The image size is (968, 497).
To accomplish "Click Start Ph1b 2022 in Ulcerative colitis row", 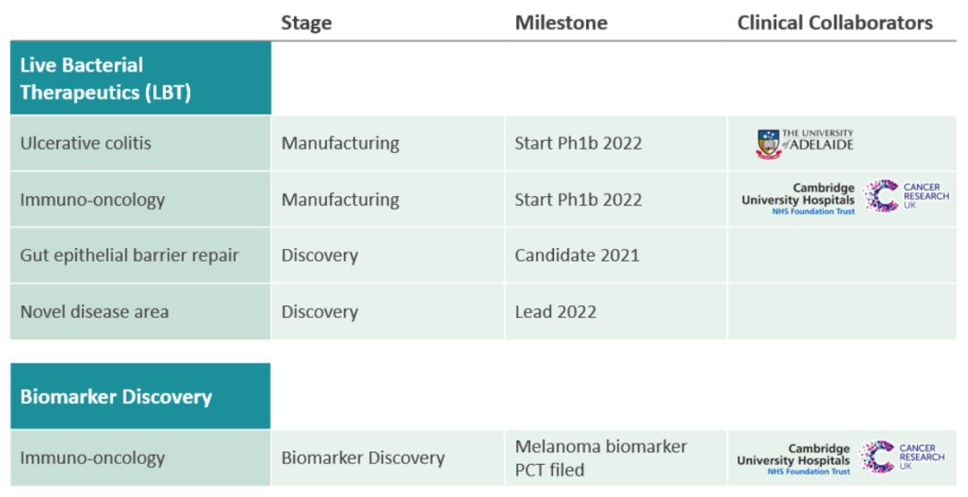I will coord(578,143).
